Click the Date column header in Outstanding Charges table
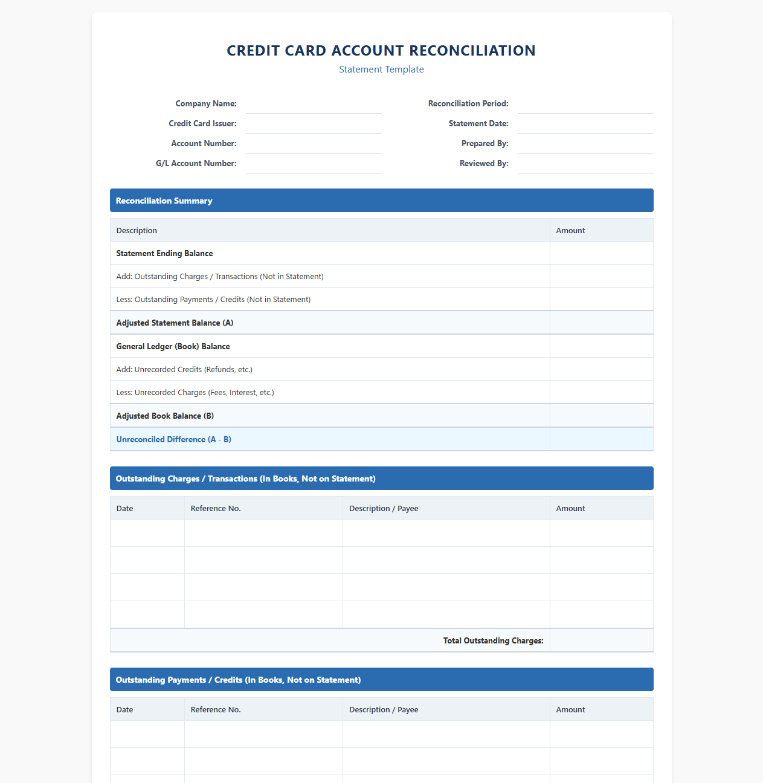 click(147, 508)
